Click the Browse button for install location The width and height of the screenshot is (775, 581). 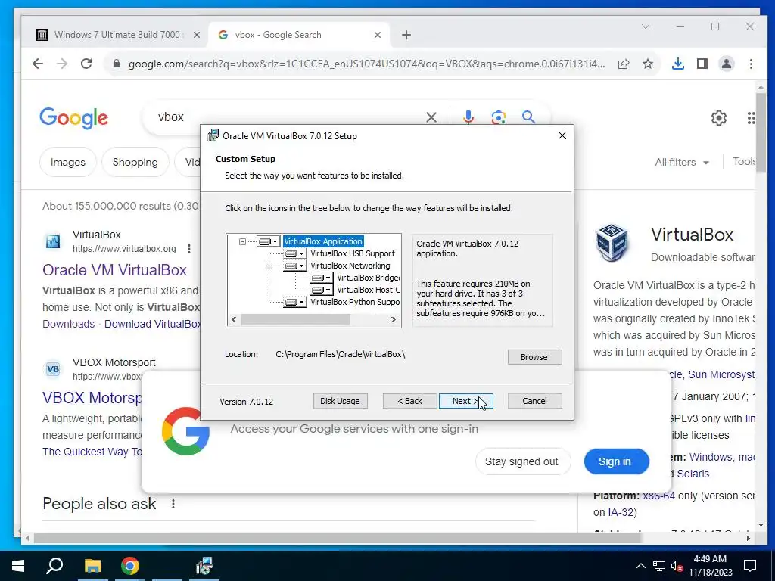(534, 357)
